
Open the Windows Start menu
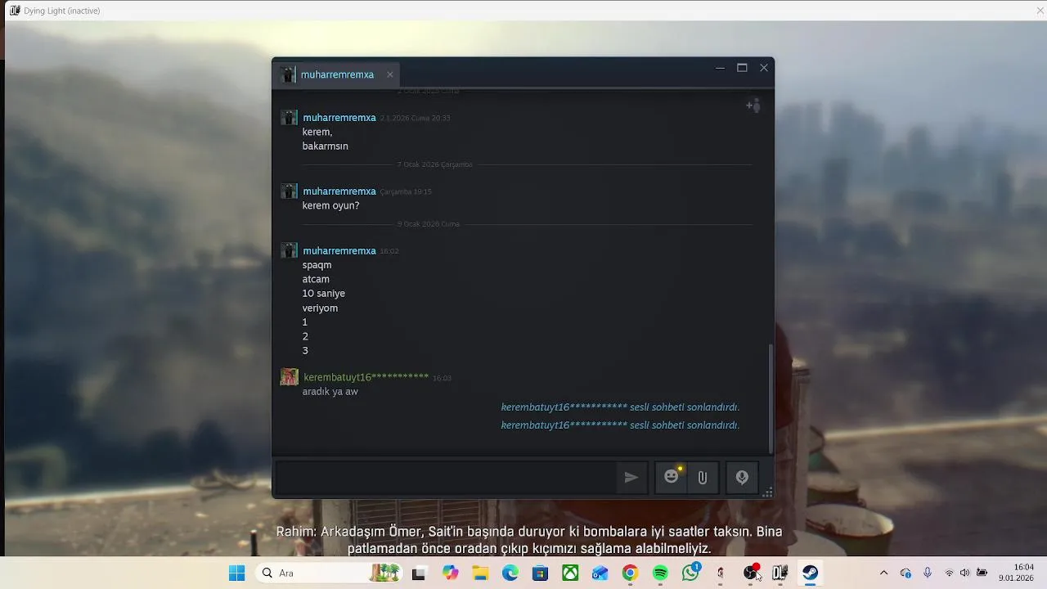pyautogui.click(x=236, y=573)
